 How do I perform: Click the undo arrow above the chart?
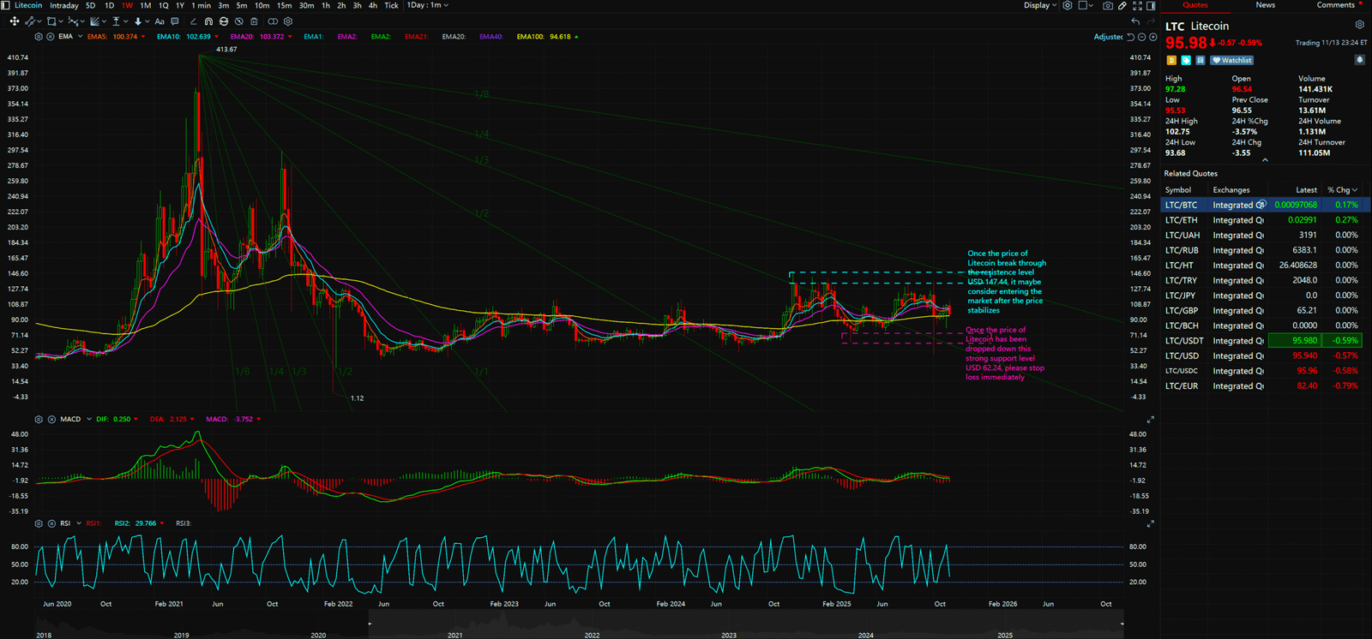(x=1135, y=21)
